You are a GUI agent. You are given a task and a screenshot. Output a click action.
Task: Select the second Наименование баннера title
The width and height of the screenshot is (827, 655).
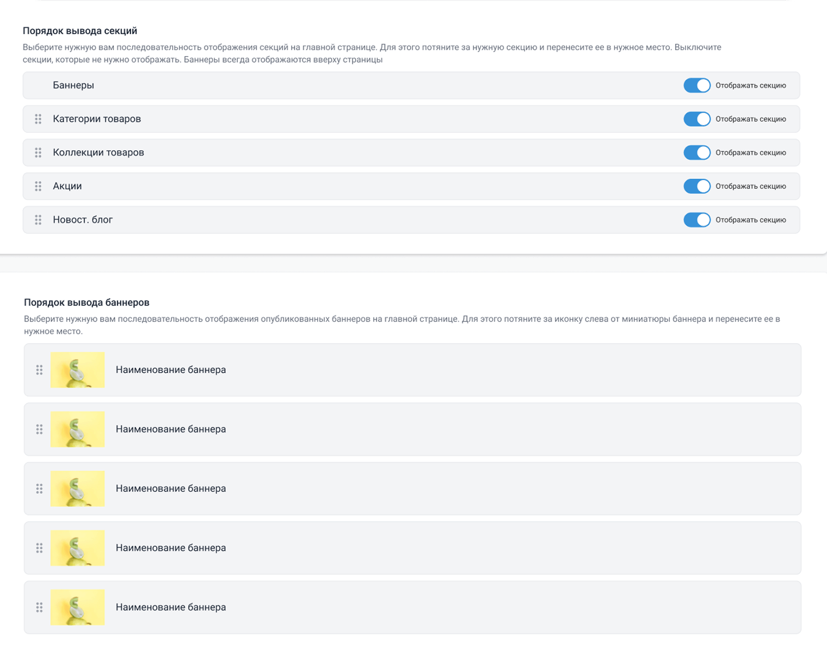[x=171, y=429]
